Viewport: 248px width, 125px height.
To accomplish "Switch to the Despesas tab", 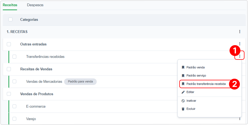I will pos(35,5).
